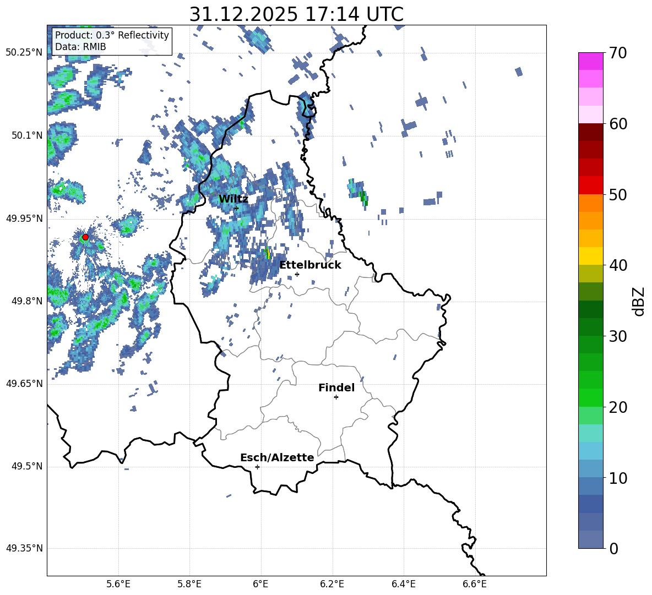Click the Ettelbruck location cross marker
The width and height of the screenshot is (652, 595).
click(297, 274)
